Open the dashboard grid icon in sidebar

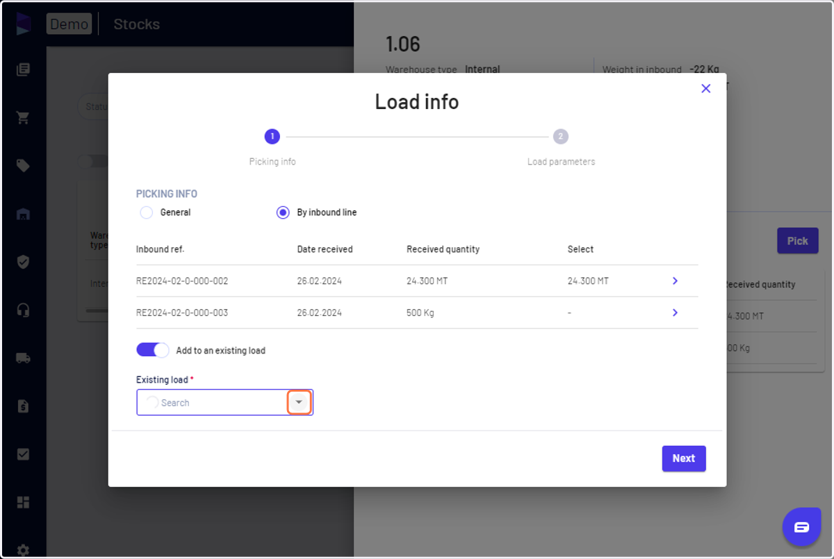click(x=23, y=502)
